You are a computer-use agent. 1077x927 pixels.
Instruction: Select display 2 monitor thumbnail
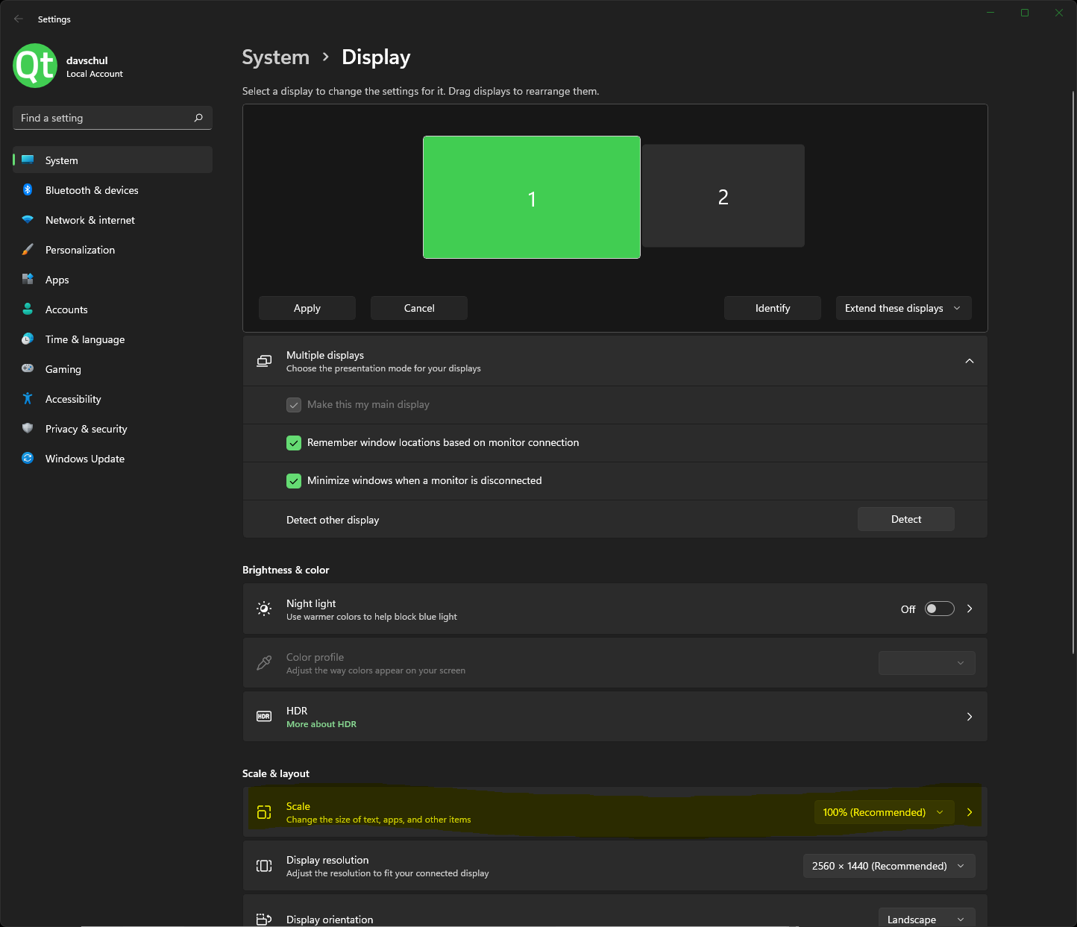coord(723,196)
